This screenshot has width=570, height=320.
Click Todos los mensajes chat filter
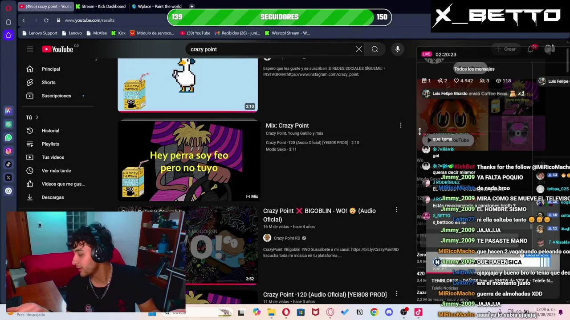pos(474,69)
